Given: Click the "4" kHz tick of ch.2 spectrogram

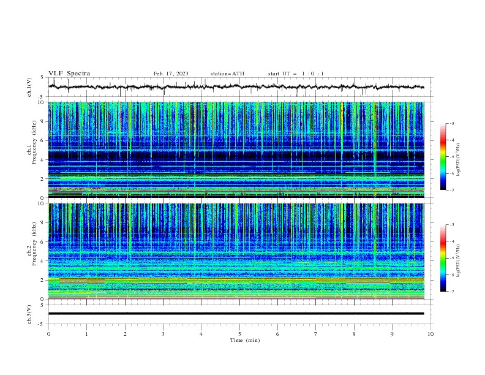Looking at the screenshot, I should (43, 261).
